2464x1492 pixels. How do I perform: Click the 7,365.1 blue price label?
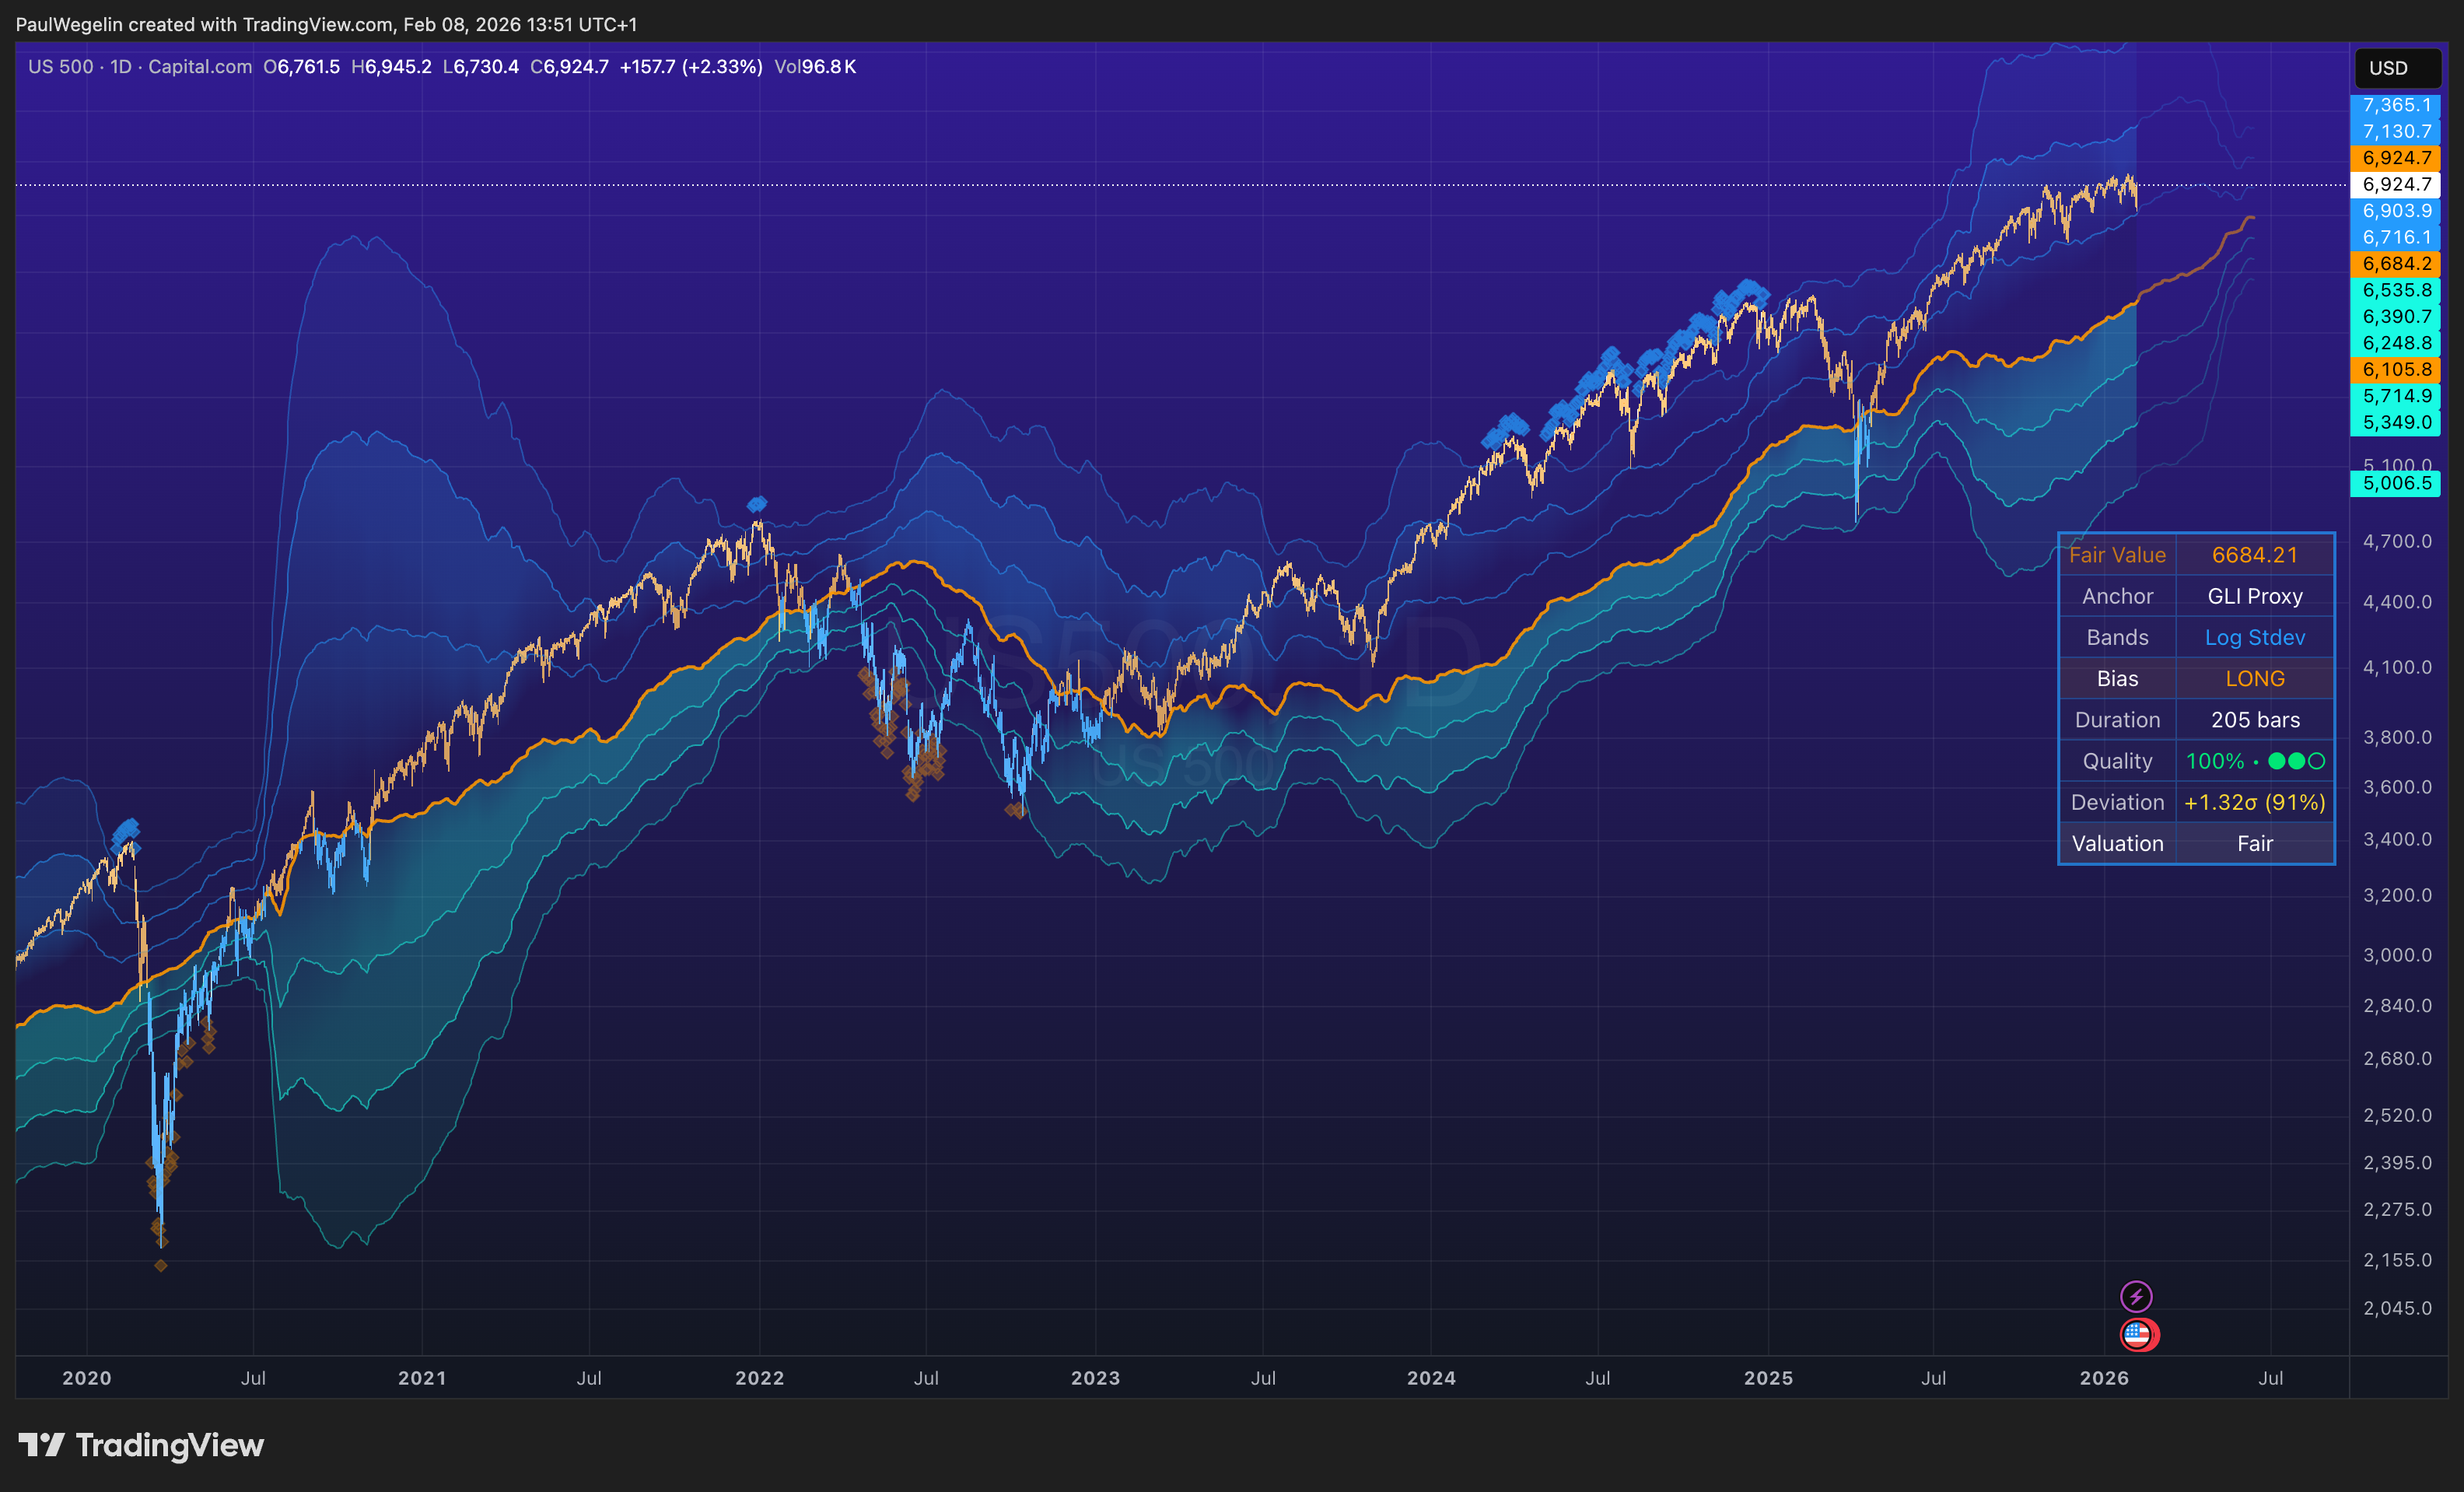coord(2395,105)
